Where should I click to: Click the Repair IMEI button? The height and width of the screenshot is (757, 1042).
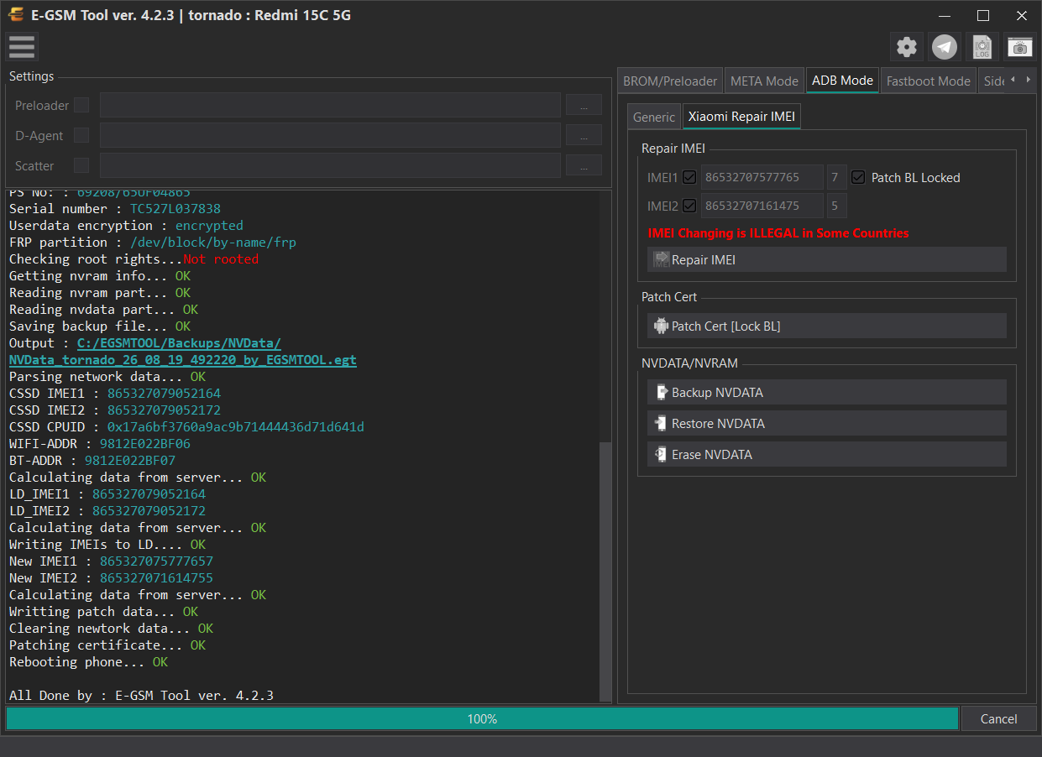pos(826,260)
